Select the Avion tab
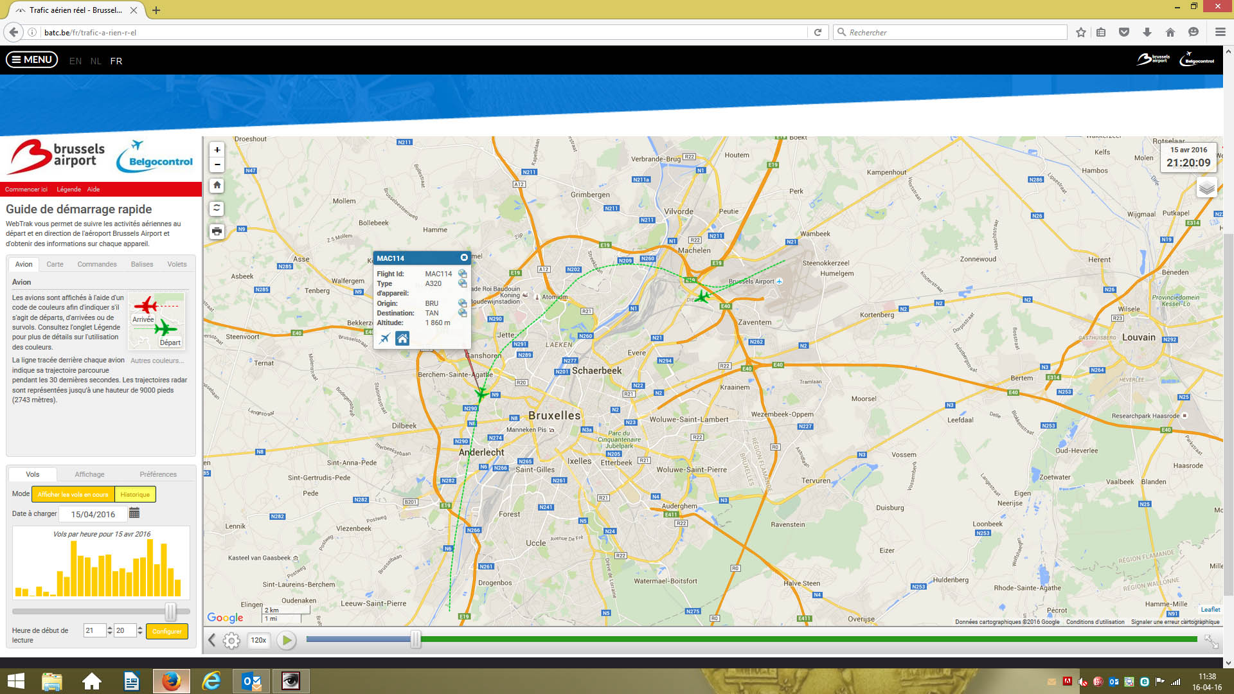 [24, 264]
